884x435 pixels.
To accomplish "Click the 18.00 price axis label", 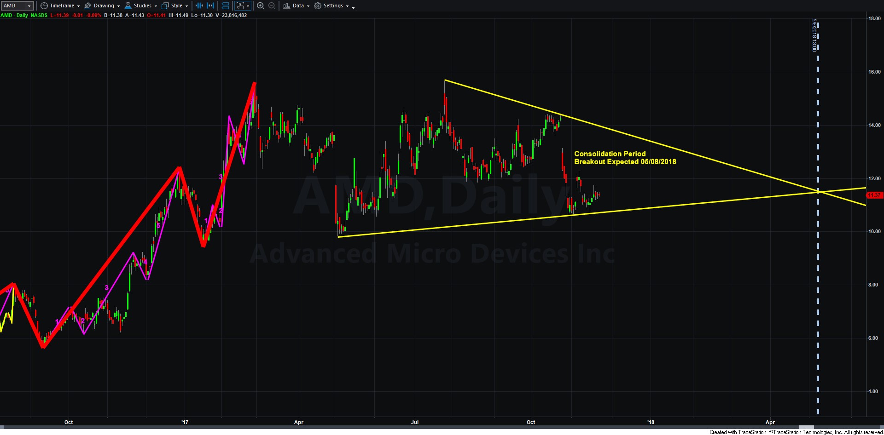I will (x=874, y=18).
